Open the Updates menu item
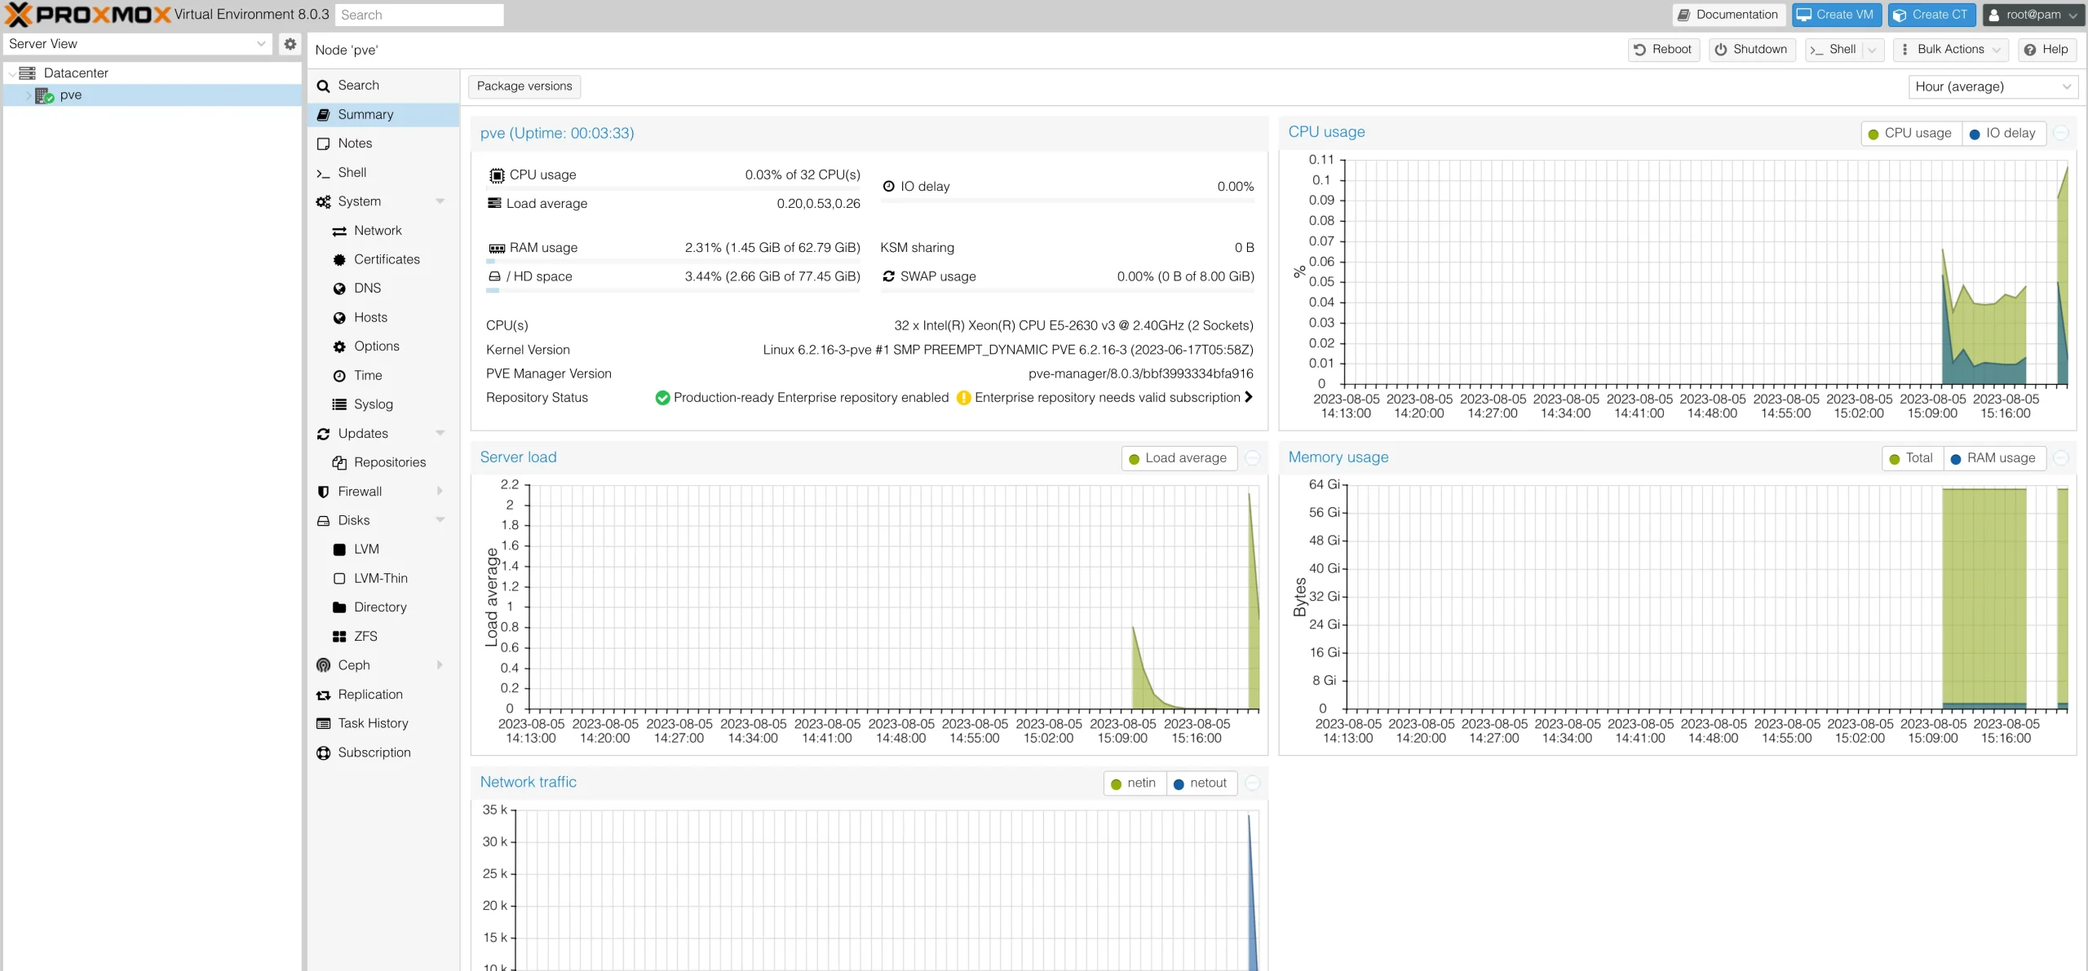2088x971 pixels. (x=383, y=434)
